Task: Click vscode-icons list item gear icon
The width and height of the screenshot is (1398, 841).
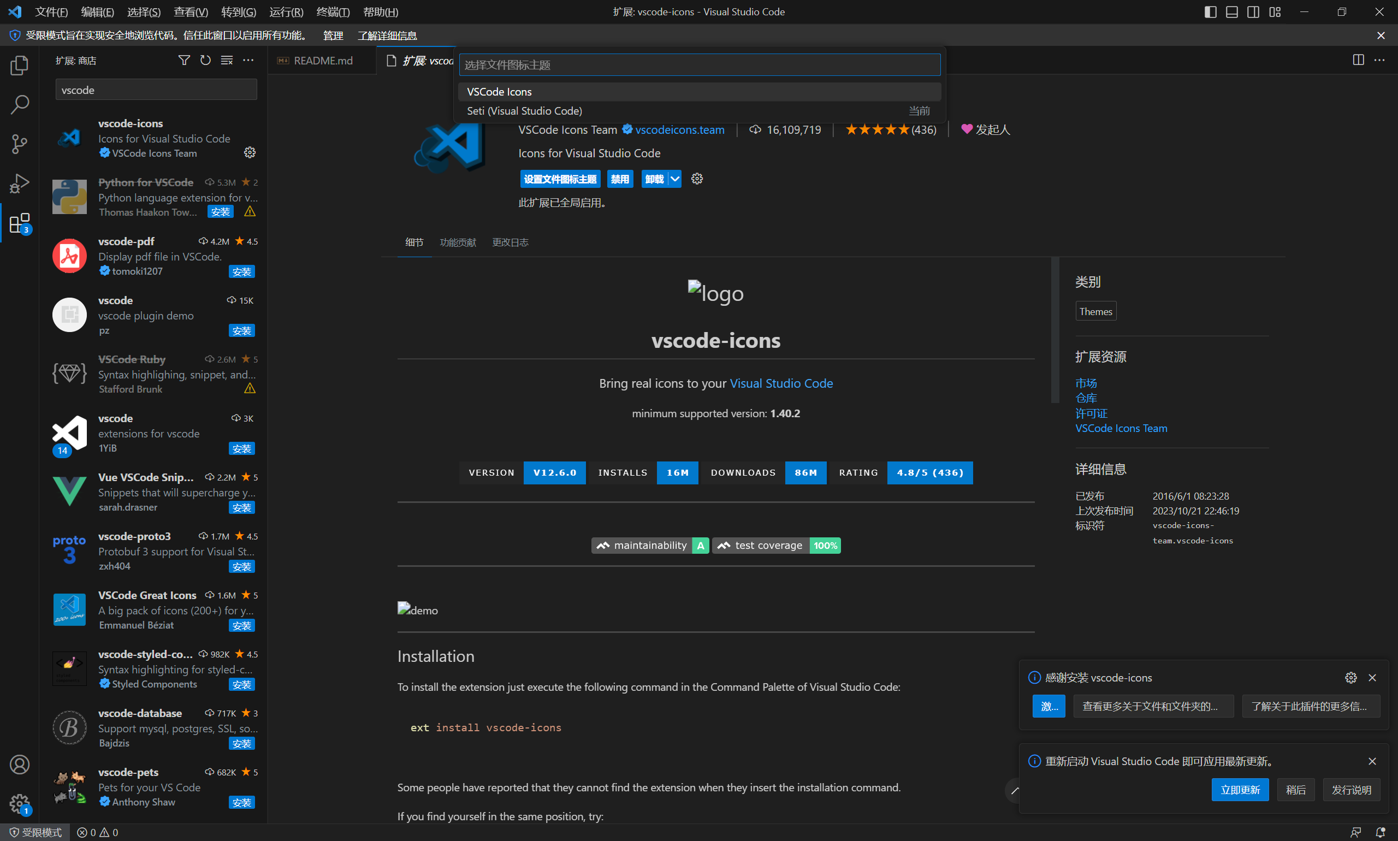Action: tap(250, 152)
